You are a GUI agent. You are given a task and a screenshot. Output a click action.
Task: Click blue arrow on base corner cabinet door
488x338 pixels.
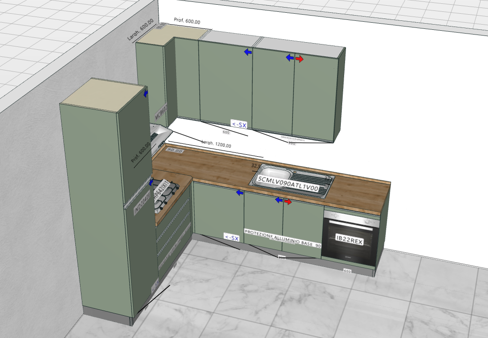240,193
